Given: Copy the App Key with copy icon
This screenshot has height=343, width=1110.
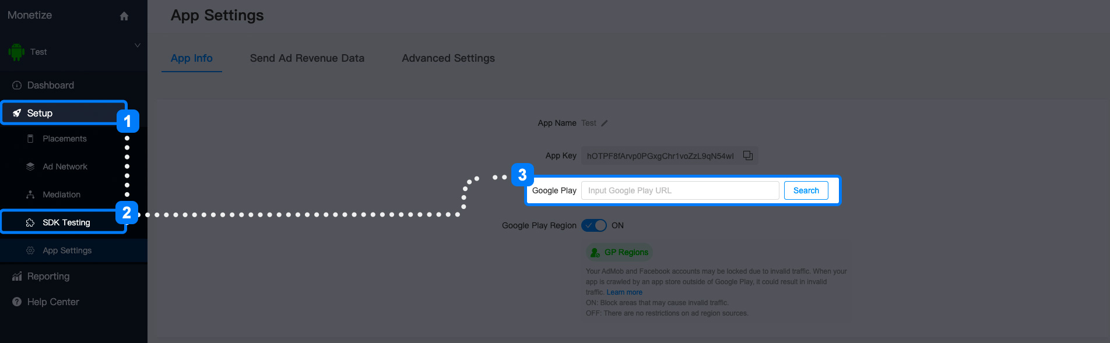Looking at the screenshot, I should [x=748, y=155].
